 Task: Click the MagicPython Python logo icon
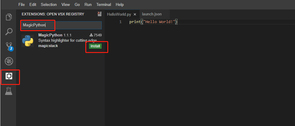pyautogui.click(x=28, y=41)
